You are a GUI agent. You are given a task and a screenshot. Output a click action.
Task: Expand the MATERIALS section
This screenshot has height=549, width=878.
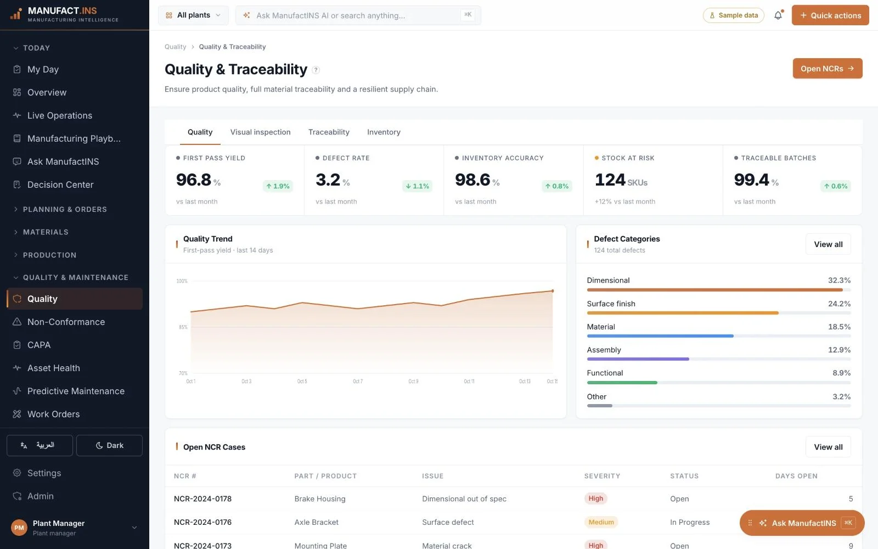pyautogui.click(x=41, y=232)
